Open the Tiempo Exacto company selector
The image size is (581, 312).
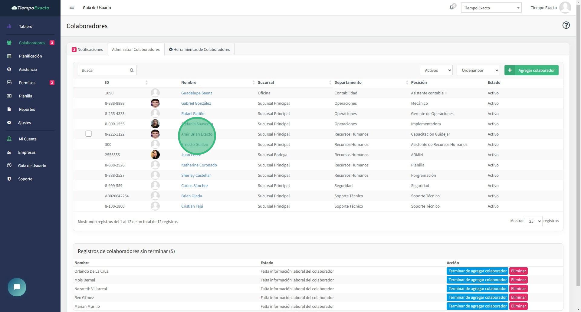pos(491,8)
